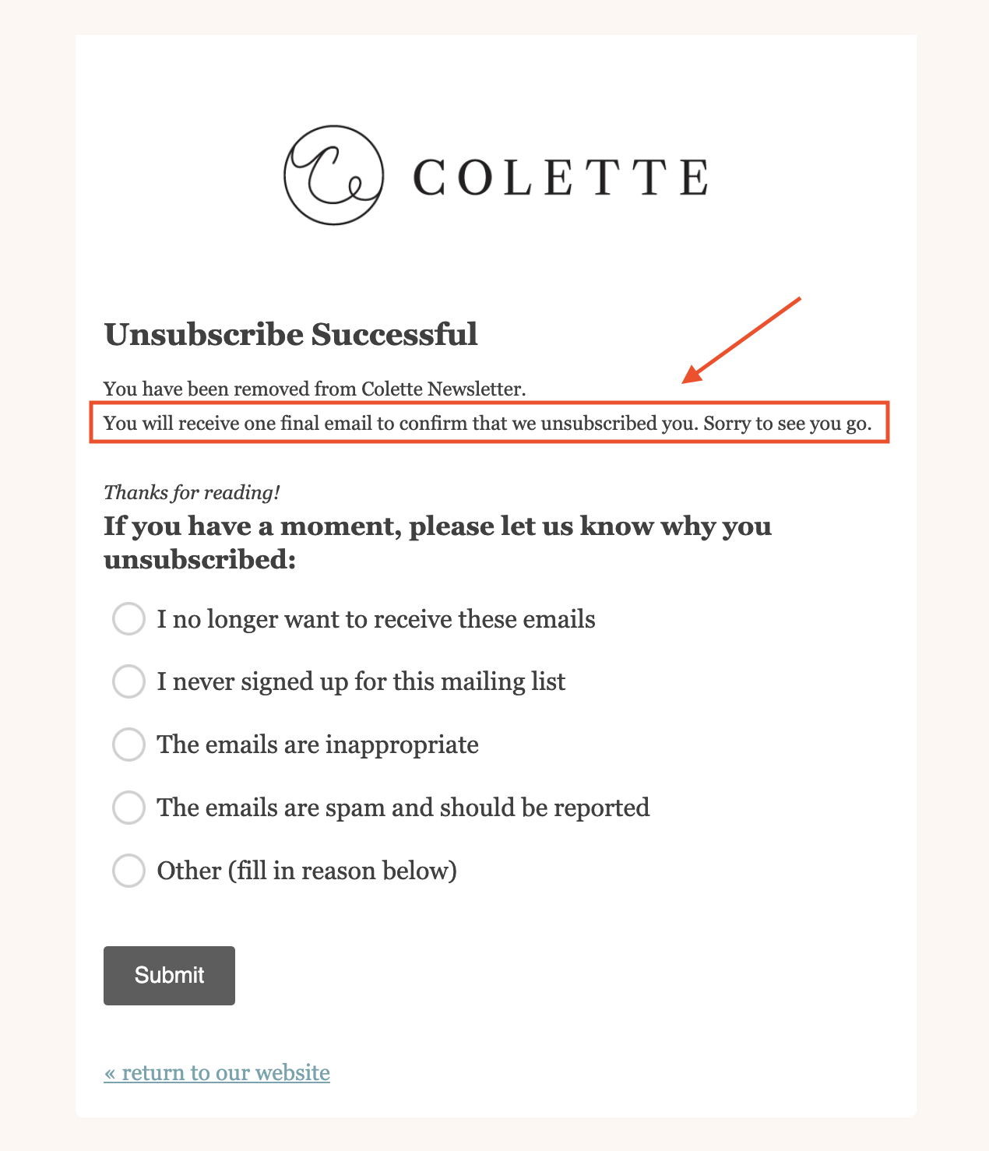This screenshot has height=1151, width=989.
Task: Click the Submit button
Action: point(168,975)
